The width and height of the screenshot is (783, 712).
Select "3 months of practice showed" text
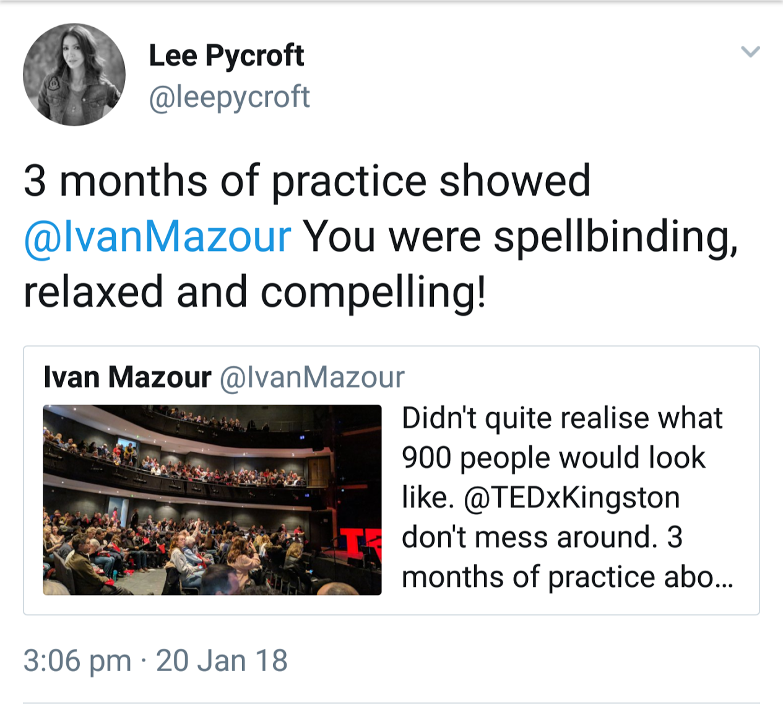[307, 181]
